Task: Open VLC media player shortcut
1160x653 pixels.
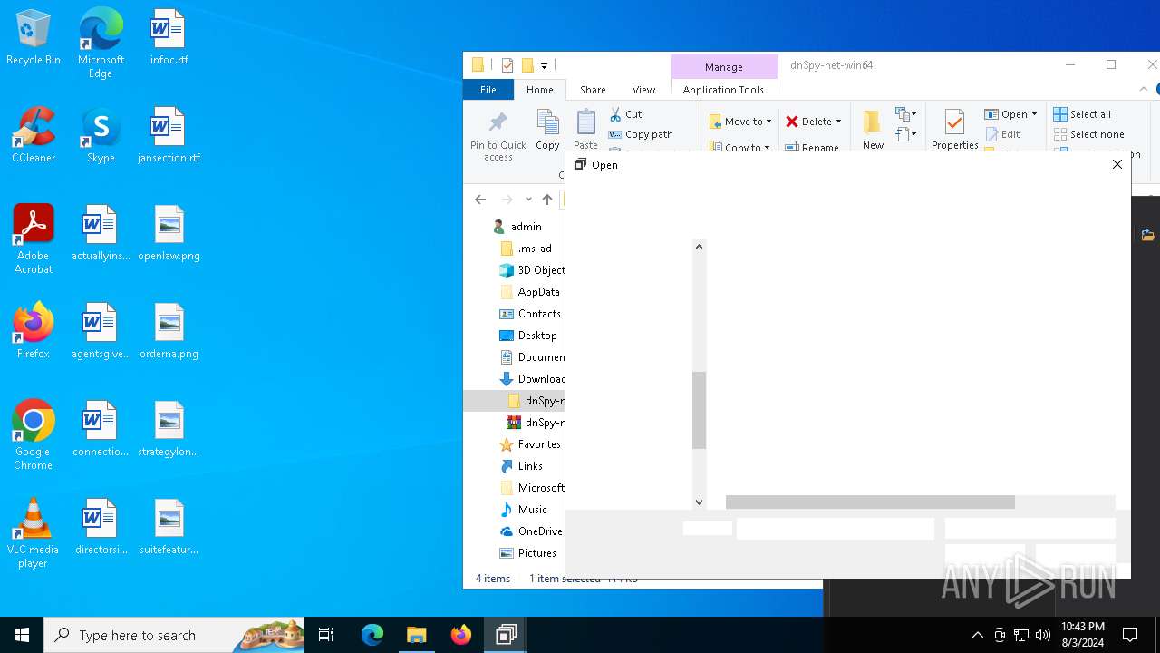Action: [x=34, y=533]
